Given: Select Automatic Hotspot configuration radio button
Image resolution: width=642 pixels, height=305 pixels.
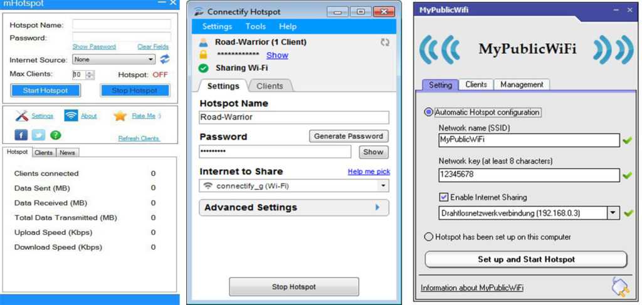Looking at the screenshot, I should pos(429,112).
